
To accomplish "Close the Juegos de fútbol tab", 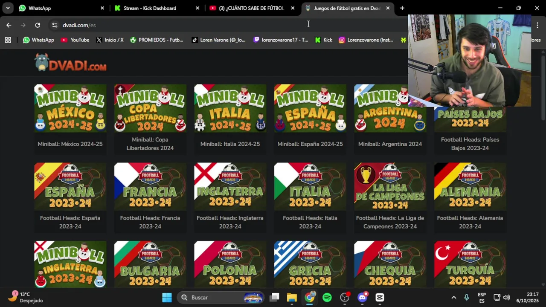I will click(x=388, y=8).
